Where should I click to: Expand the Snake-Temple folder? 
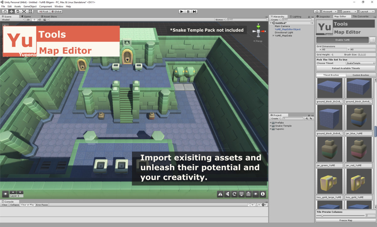pos(271,126)
